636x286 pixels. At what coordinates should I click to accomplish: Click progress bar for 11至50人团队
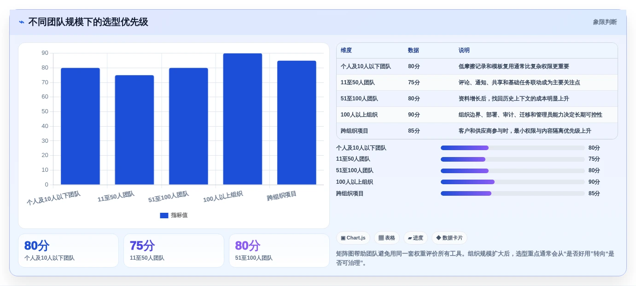513,159
